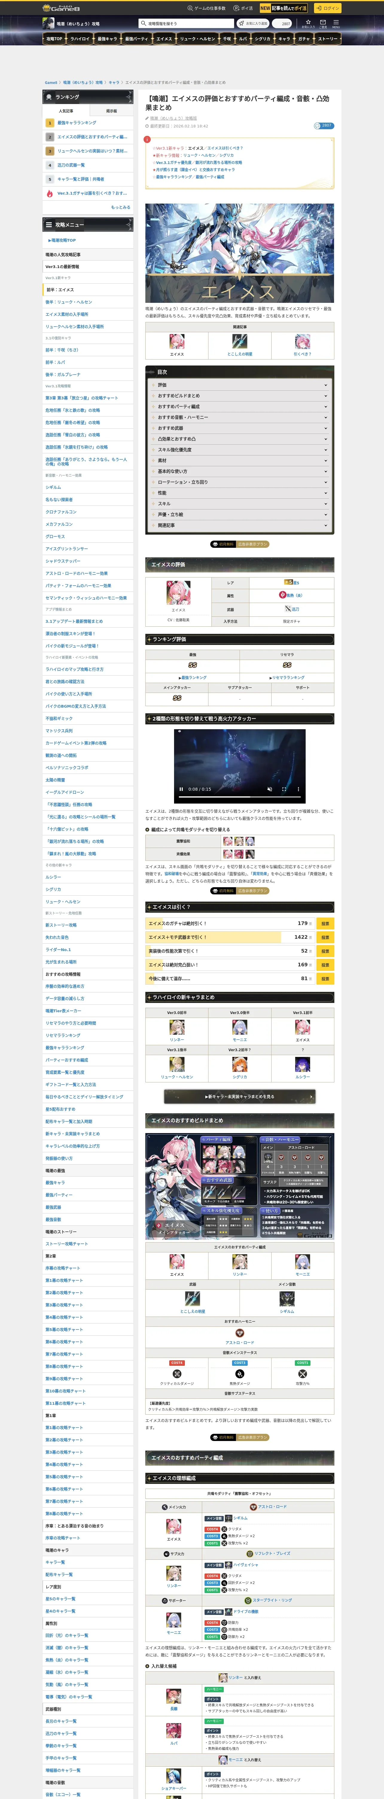This screenshot has width=384, height=1799.
Task: Expand おすすめパーティ編成 in table of contents
Action: point(240,407)
